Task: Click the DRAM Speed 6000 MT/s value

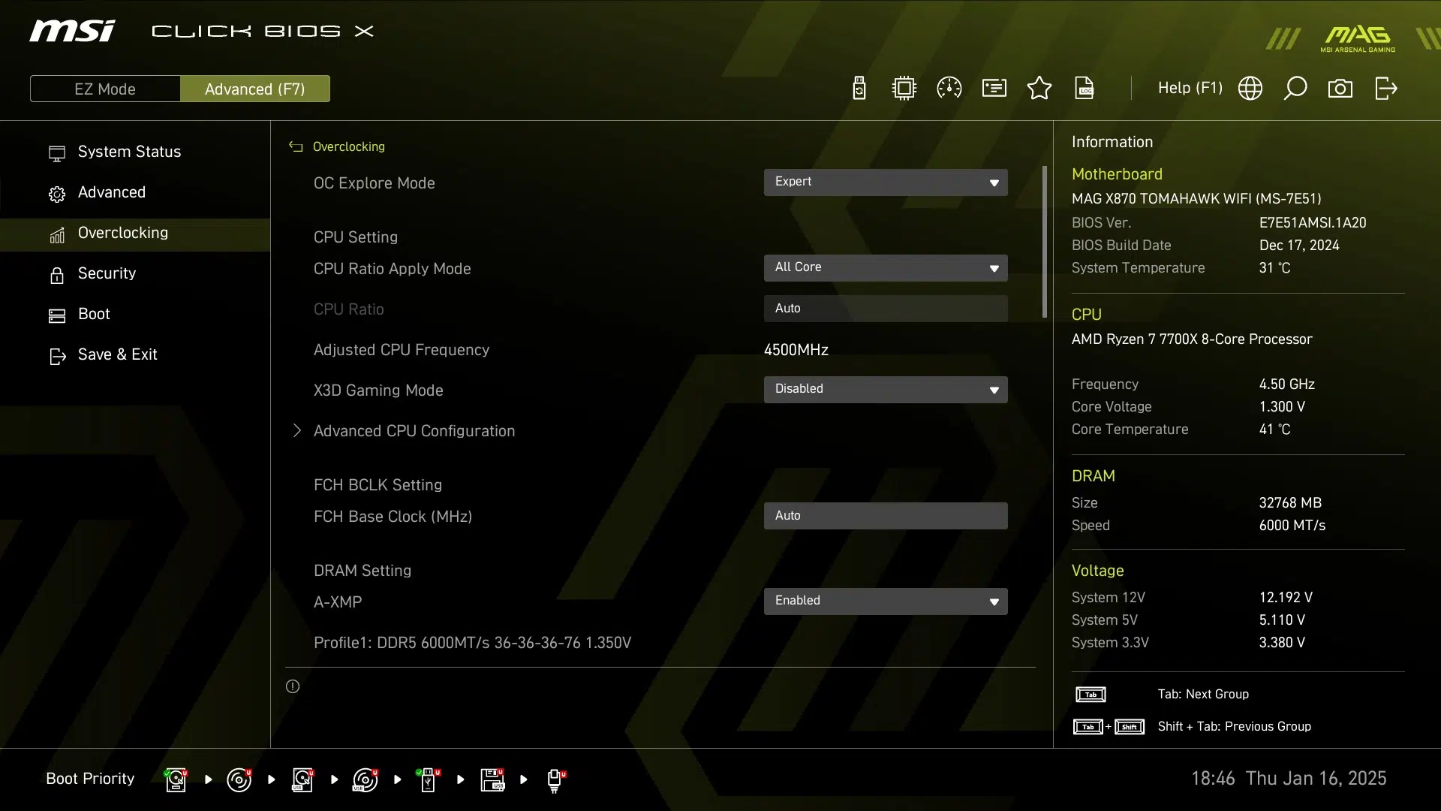Action: pos(1292,526)
